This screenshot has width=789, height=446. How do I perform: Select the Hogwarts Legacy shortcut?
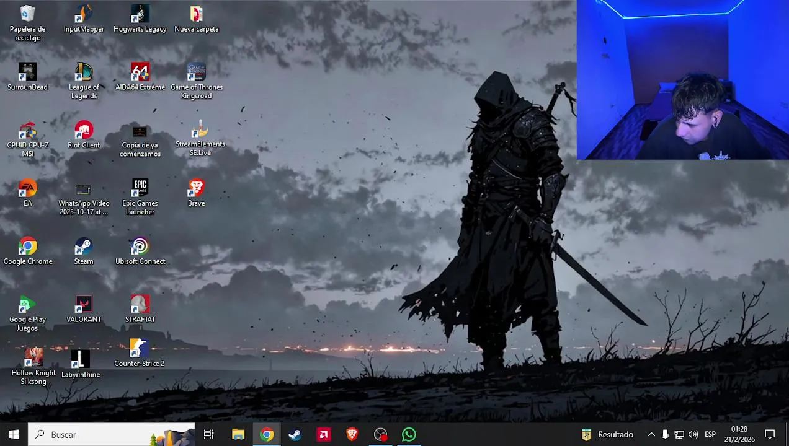(140, 19)
